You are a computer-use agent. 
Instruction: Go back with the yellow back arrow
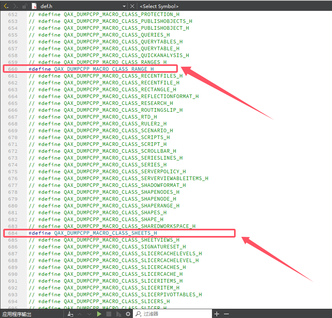pos(6,6)
